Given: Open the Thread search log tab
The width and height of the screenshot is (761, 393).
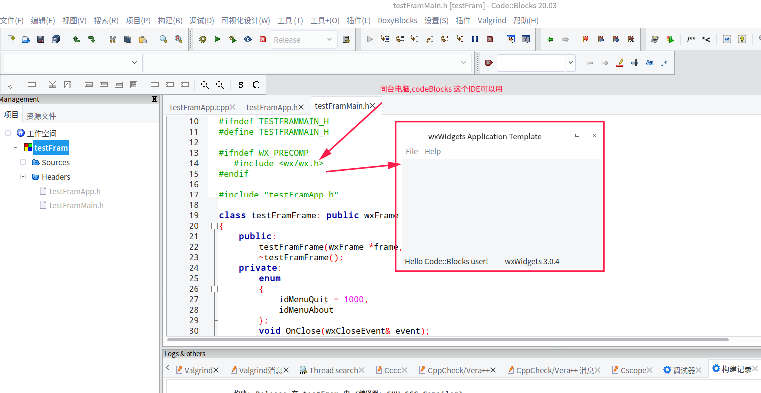Looking at the screenshot, I should 333,370.
